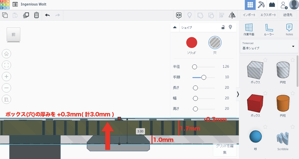Invite people with add-user icon
The height and width of the screenshot is (159, 299).
point(284,5)
